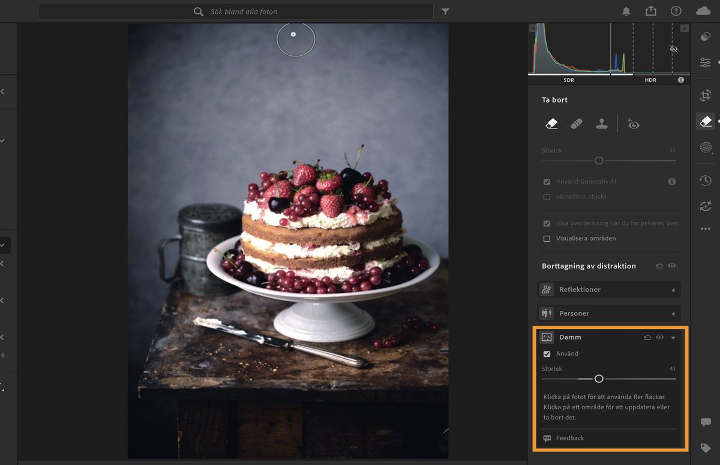Select the eraser Remove tool under Ta bort
Viewport: 720px width, 465px height.
[x=551, y=124]
